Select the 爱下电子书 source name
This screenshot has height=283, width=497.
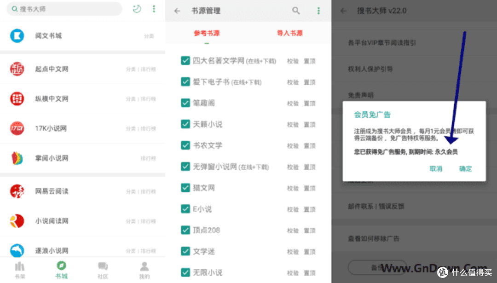[211, 82]
